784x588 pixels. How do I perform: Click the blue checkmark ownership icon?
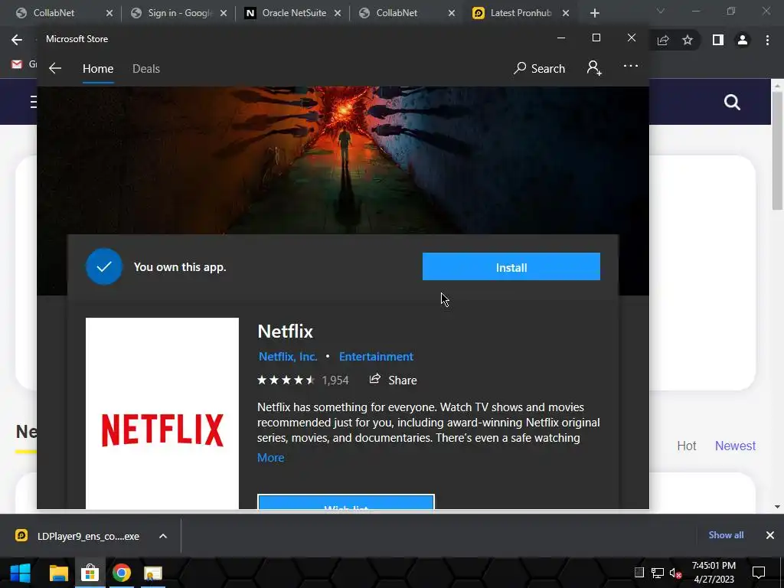104,266
